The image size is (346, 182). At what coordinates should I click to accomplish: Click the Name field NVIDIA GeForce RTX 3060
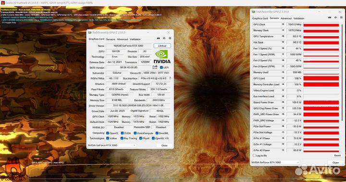pyautogui.click(x=129, y=46)
